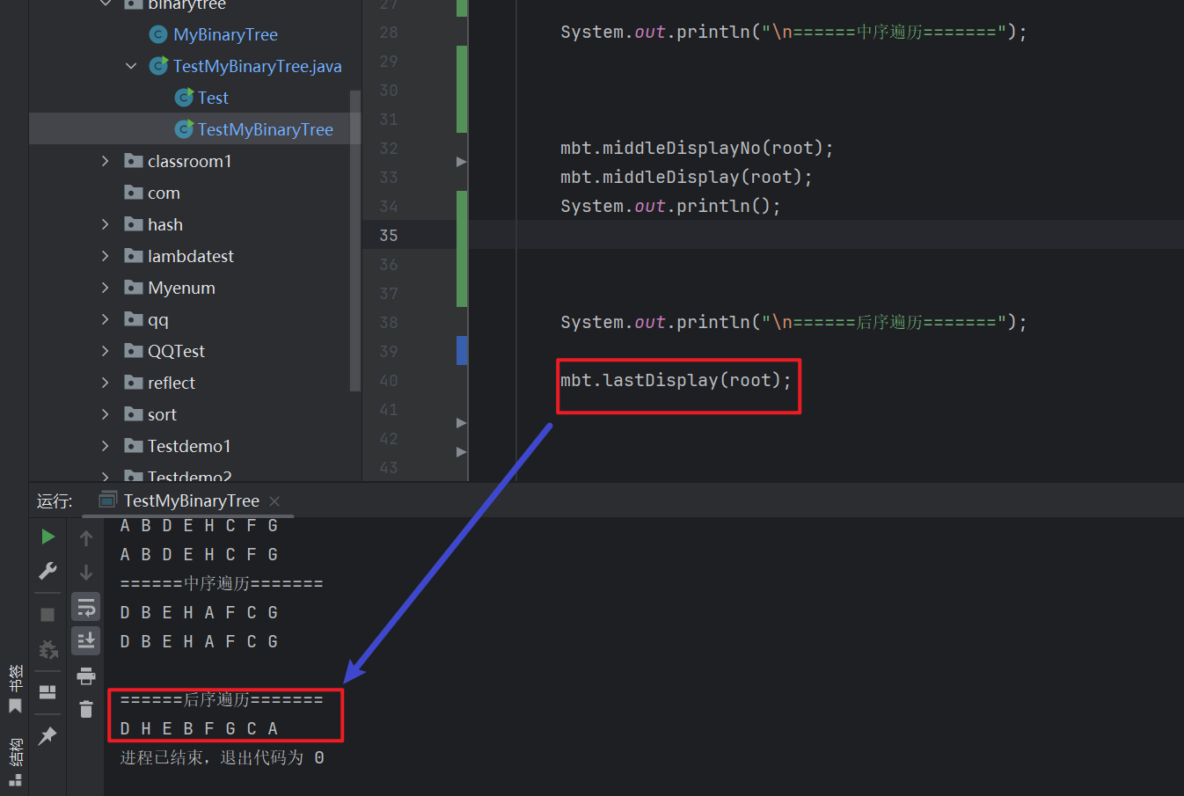Expand the qq package
The image size is (1184, 796).
click(x=106, y=319)
